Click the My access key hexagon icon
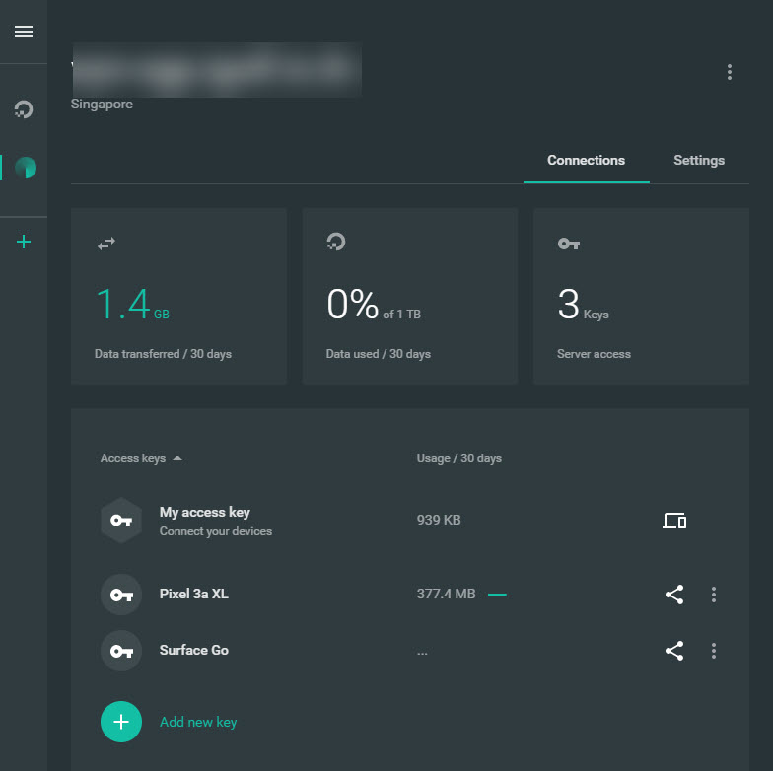Viewport: 773px width, 771px height. (121, 521)
